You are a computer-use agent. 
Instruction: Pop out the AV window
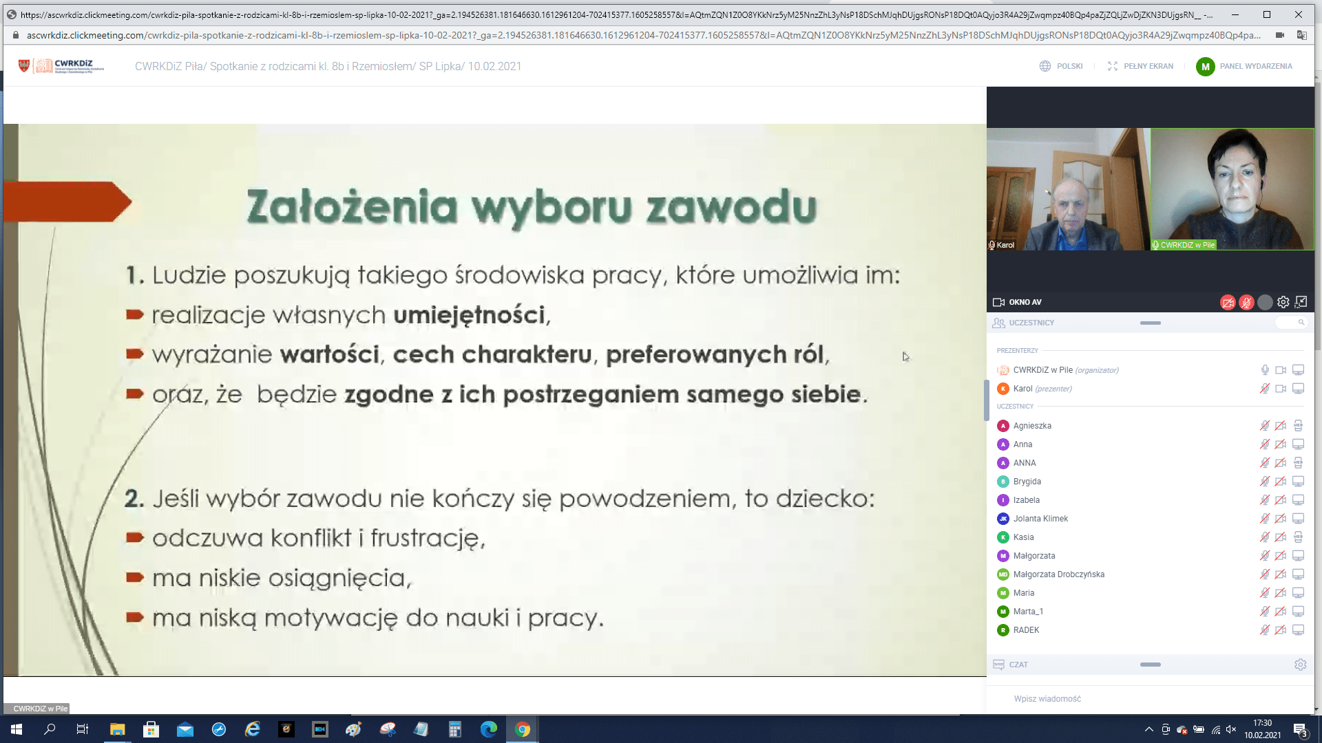[1301, 302]
